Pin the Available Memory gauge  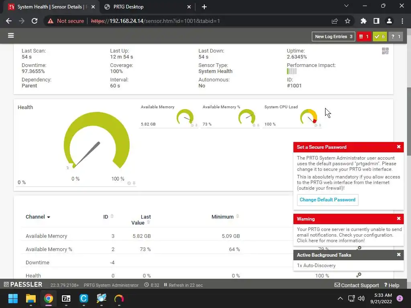click(x=196, y=125)
